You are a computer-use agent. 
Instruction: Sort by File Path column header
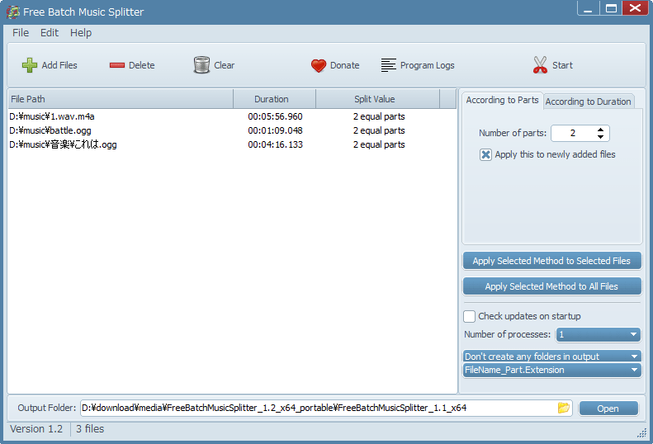121,99
